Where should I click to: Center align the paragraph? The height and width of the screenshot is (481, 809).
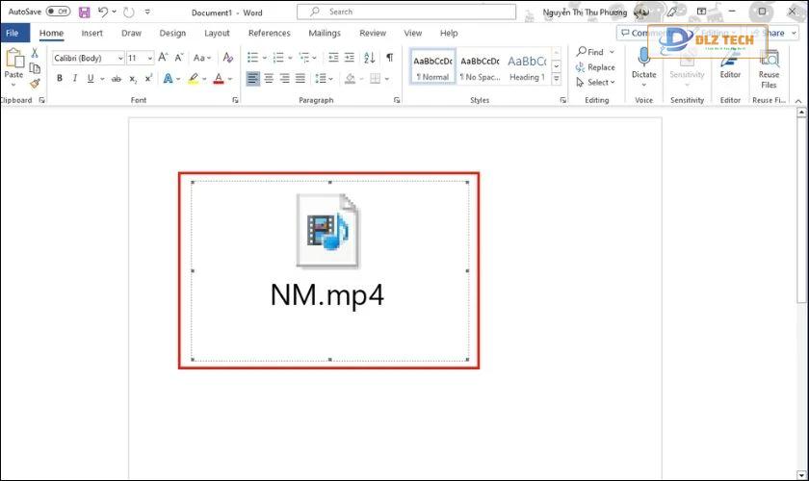(269, 78)
